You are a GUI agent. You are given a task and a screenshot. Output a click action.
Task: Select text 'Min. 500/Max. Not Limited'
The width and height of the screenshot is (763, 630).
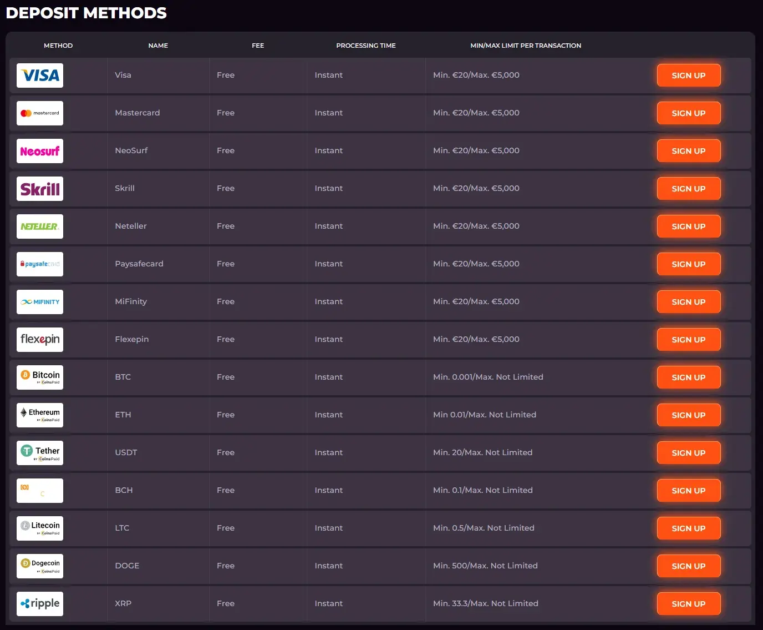pyautogui.click(x=485, y=566)
